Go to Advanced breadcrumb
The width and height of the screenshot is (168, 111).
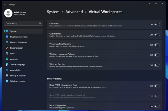(74, 12)
